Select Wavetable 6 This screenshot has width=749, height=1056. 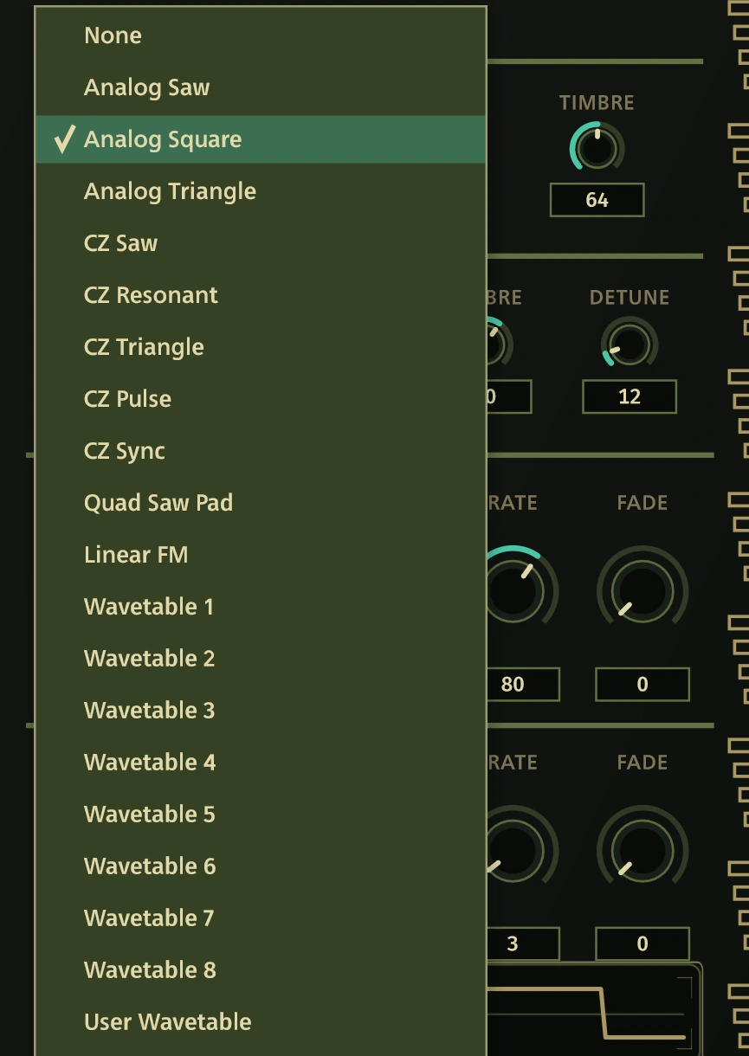261,866
